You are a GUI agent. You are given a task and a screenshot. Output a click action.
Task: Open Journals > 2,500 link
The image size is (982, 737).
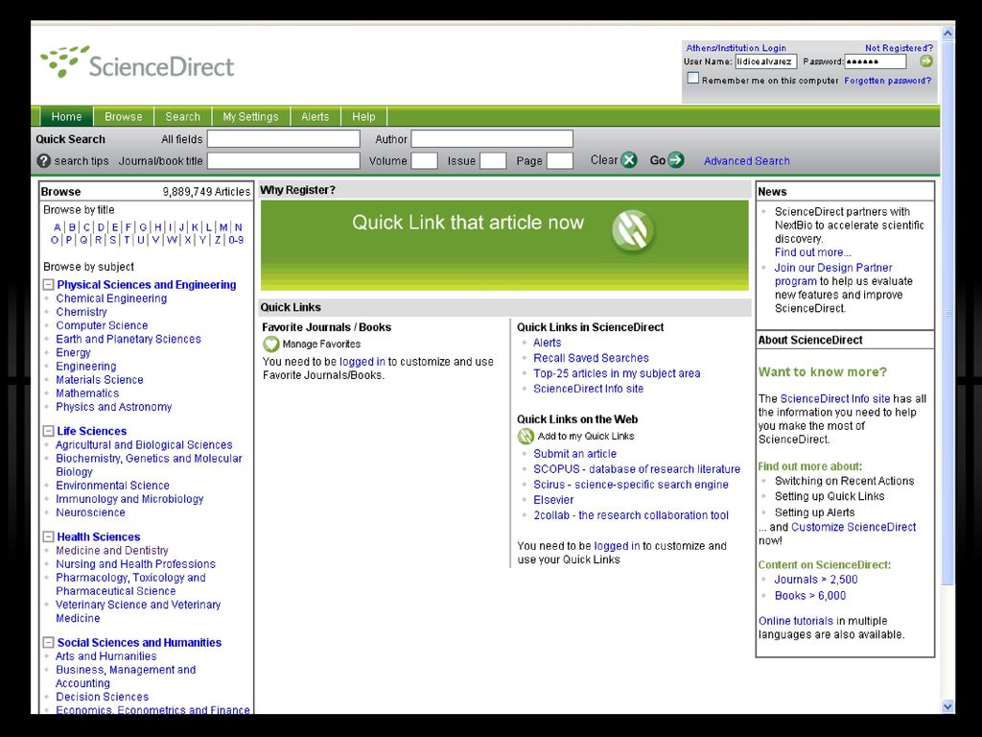(816, 580)
